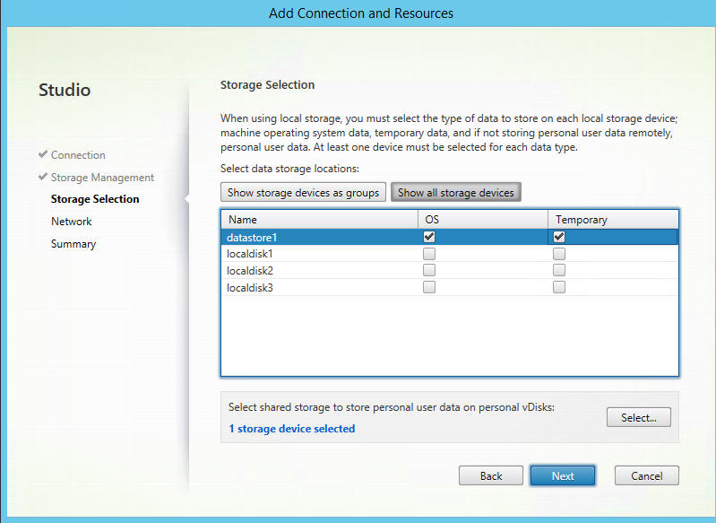
Task: Go to Next wizard step
Action: point(563,475)
